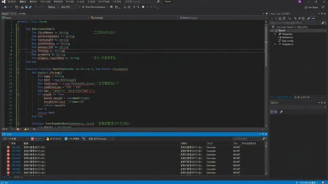Click the bookmark icon in the toolbar
The image size is (328, 184).
(x=143, y=7)
